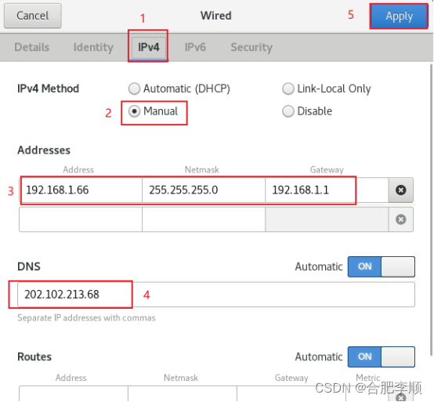Click DNS field containing 202.102.213.68
This screenshot has width=434, height=402.
pos(216,295)
